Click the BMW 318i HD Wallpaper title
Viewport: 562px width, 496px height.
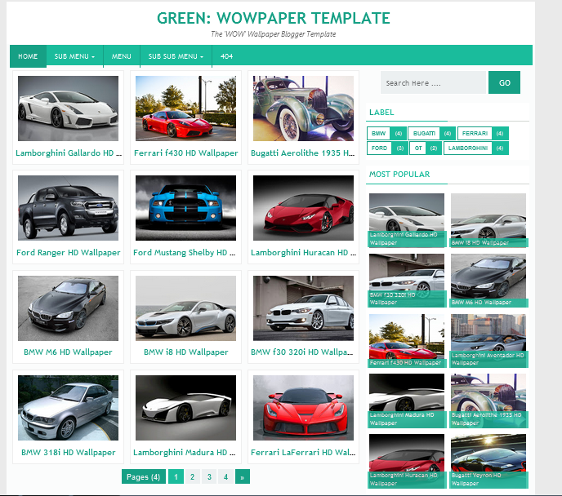coord(68,452)
